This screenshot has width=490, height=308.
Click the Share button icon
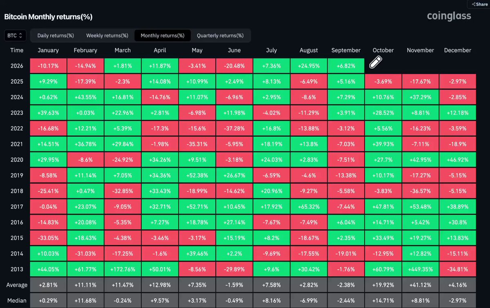tap(474, 4)
